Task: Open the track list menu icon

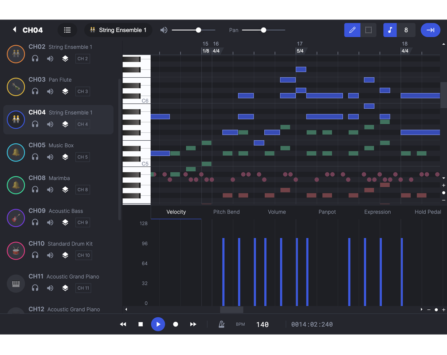Action: pos(67,30)
